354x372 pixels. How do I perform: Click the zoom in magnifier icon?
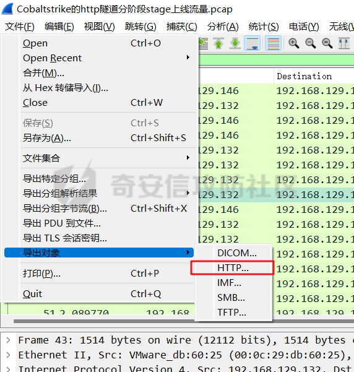click(293, 43)
